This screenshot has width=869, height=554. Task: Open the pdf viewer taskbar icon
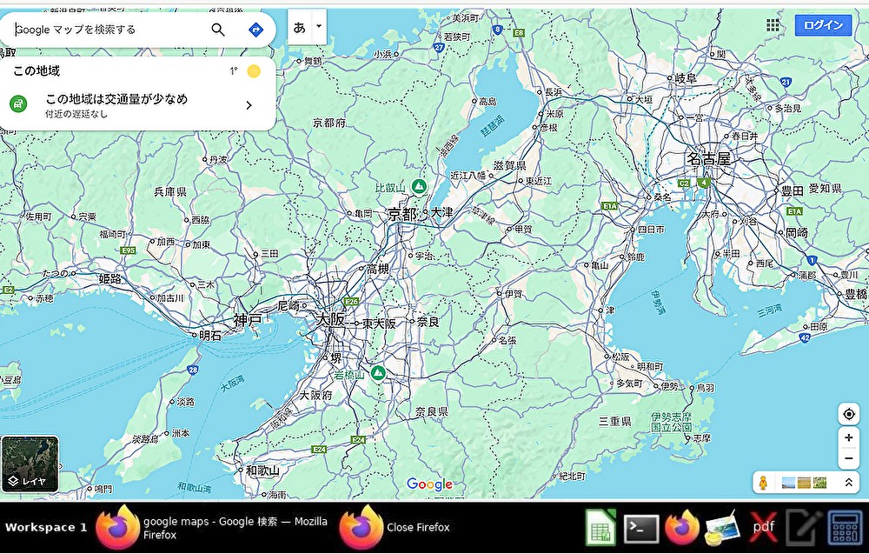tap(763, 527)
